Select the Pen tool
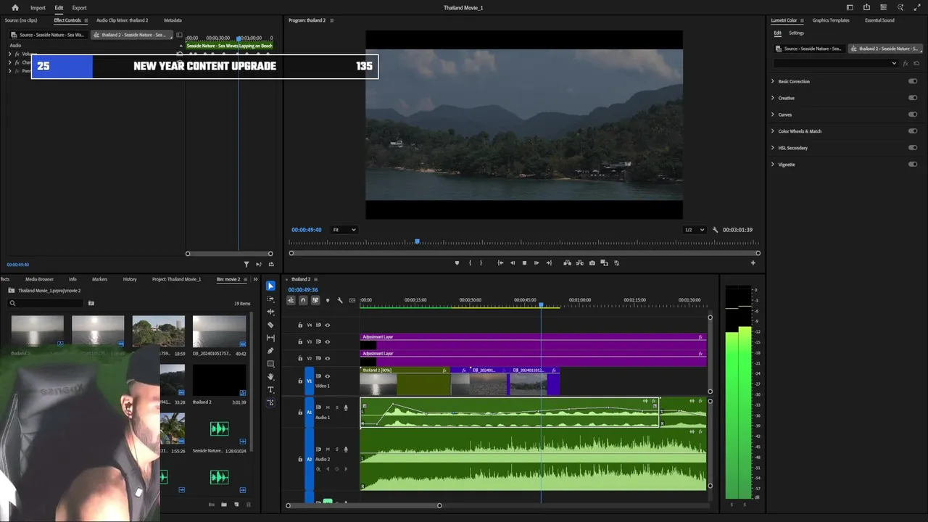This screenshot has height=522, width=928. tap(270, 351)
